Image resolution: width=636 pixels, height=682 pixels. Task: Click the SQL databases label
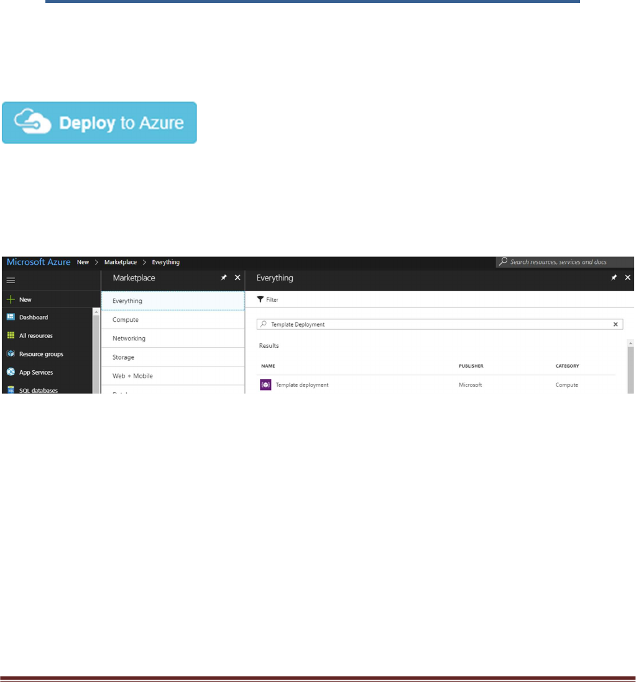38,390
